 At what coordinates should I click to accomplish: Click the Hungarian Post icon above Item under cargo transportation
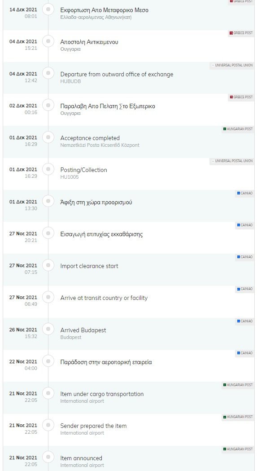(x=224, y=385)
